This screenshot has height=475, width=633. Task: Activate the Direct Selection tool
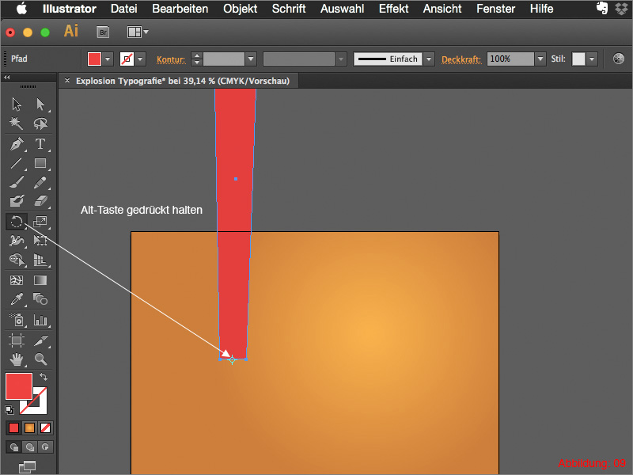(41, 104)
